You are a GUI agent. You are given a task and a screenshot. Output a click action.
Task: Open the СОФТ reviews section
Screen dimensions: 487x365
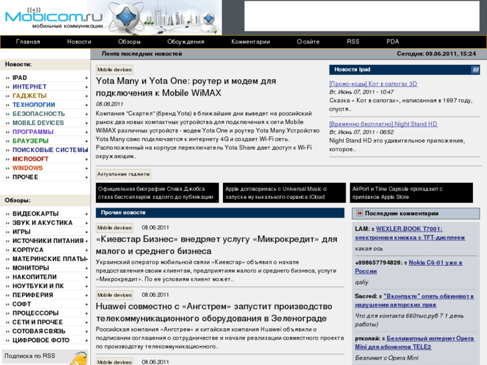pos(21,304)
